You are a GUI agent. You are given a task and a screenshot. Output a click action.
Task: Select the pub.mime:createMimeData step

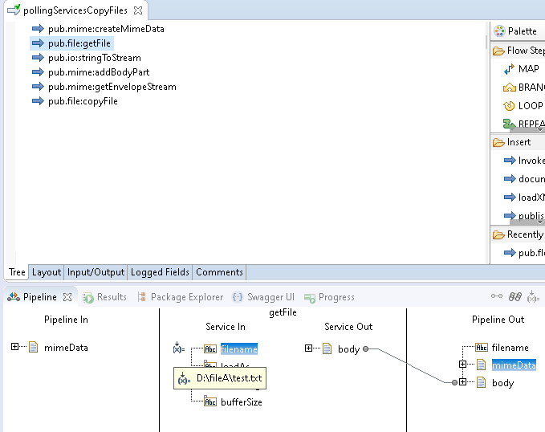pyautogui.click(x=106, y=29)
